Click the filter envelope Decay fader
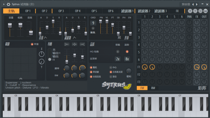Screen dimensions: 210x118 pos(73,31)
